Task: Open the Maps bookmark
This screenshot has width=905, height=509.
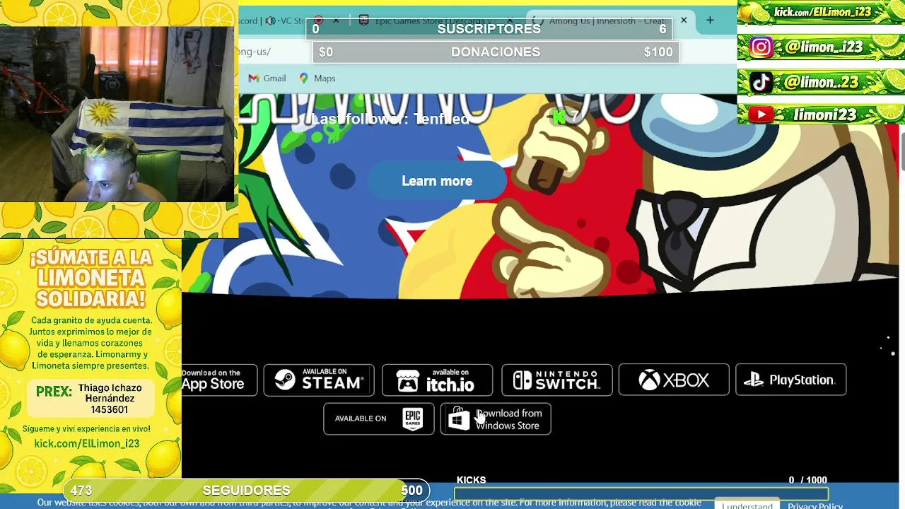Action: tap(317, 78)
